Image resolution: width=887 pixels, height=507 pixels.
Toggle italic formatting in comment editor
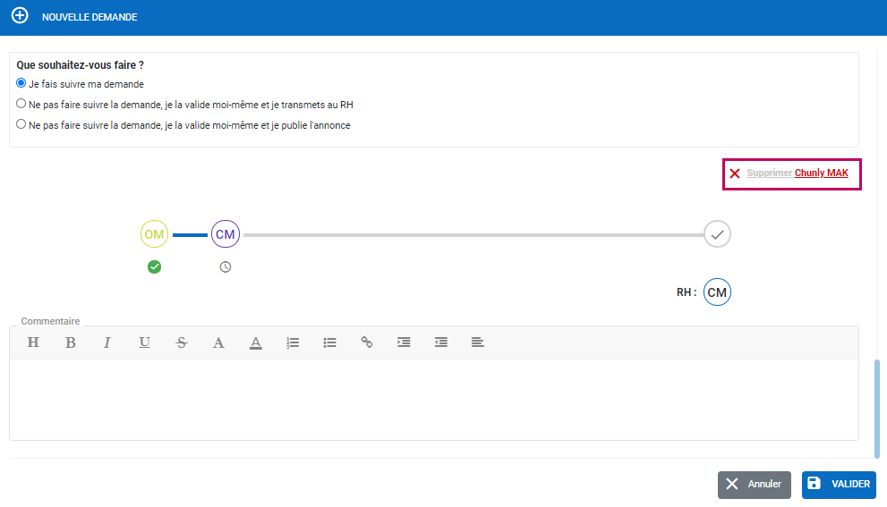107,342
